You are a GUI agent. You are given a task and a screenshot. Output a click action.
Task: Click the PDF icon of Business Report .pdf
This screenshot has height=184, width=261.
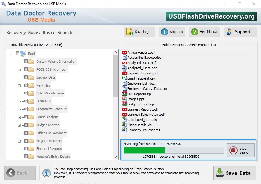[124, 109]
